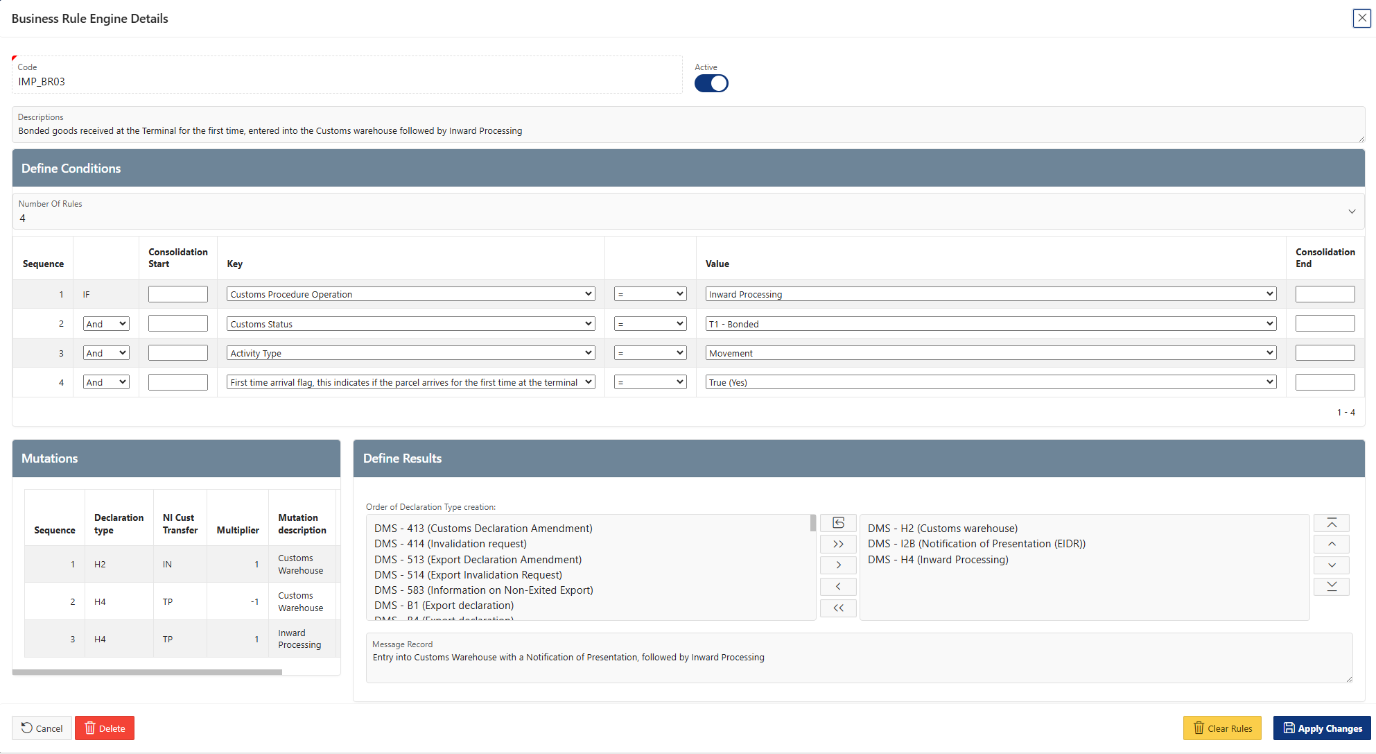1376x754 pixels.
Task: Open the Activity Type key dropdown
Action: coord(411,353)
